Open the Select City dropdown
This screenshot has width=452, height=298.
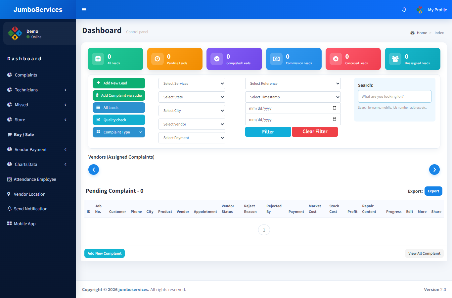[192, 111]
